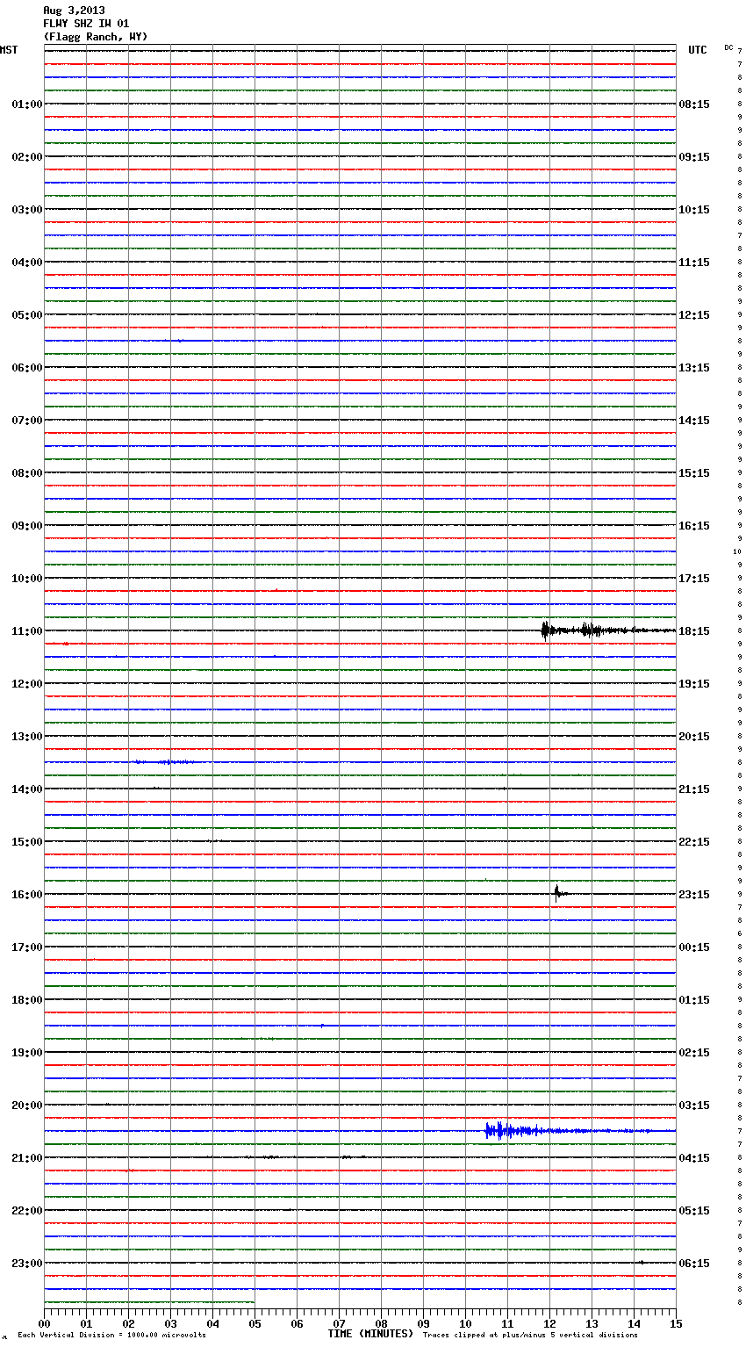Click the 'UTC' axis heading

click(x=697, y=50)
